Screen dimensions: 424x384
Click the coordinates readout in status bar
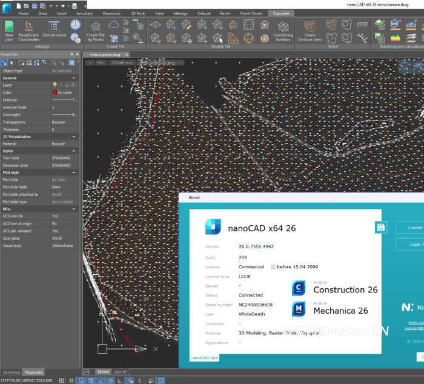pyautogui.click(x=27, y=381)
